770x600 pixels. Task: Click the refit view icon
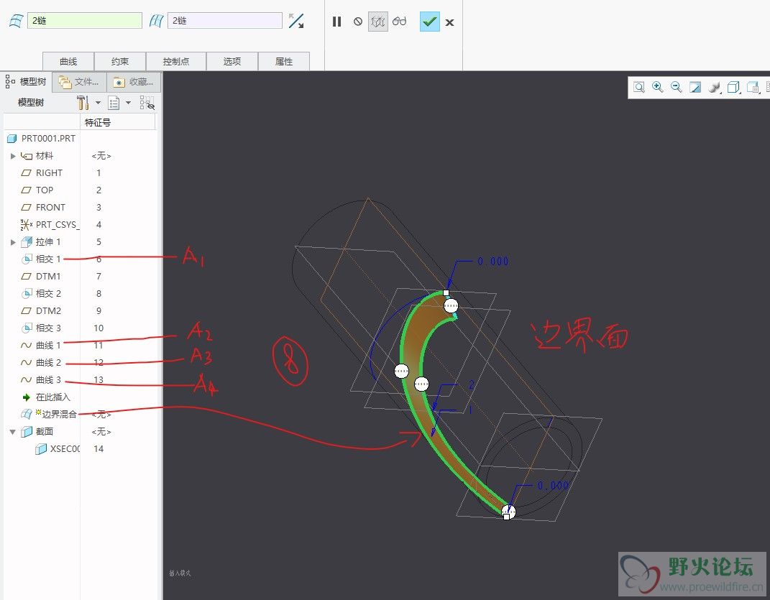639,88
